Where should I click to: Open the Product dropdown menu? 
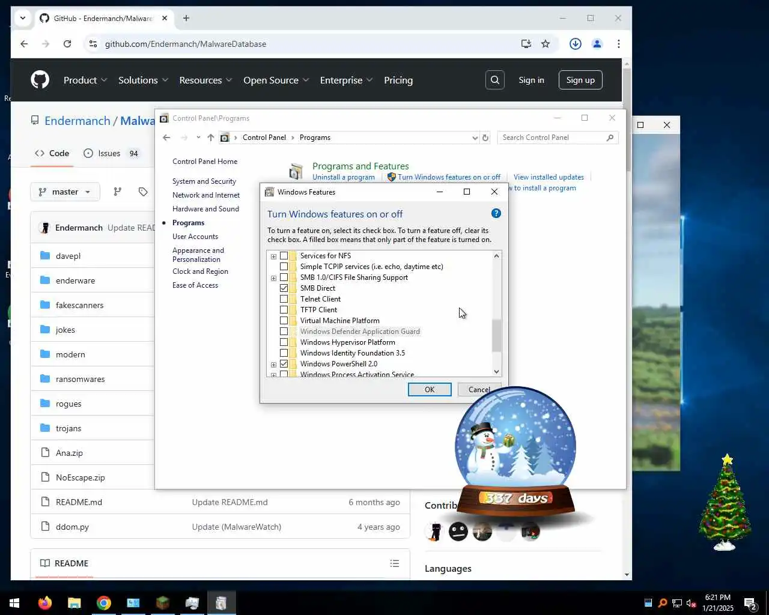85,80
